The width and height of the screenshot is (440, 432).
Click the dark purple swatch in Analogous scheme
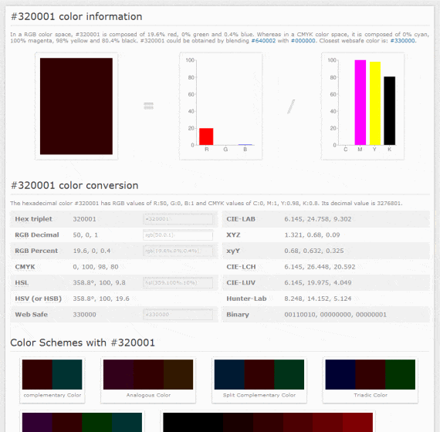click(118, 374)
